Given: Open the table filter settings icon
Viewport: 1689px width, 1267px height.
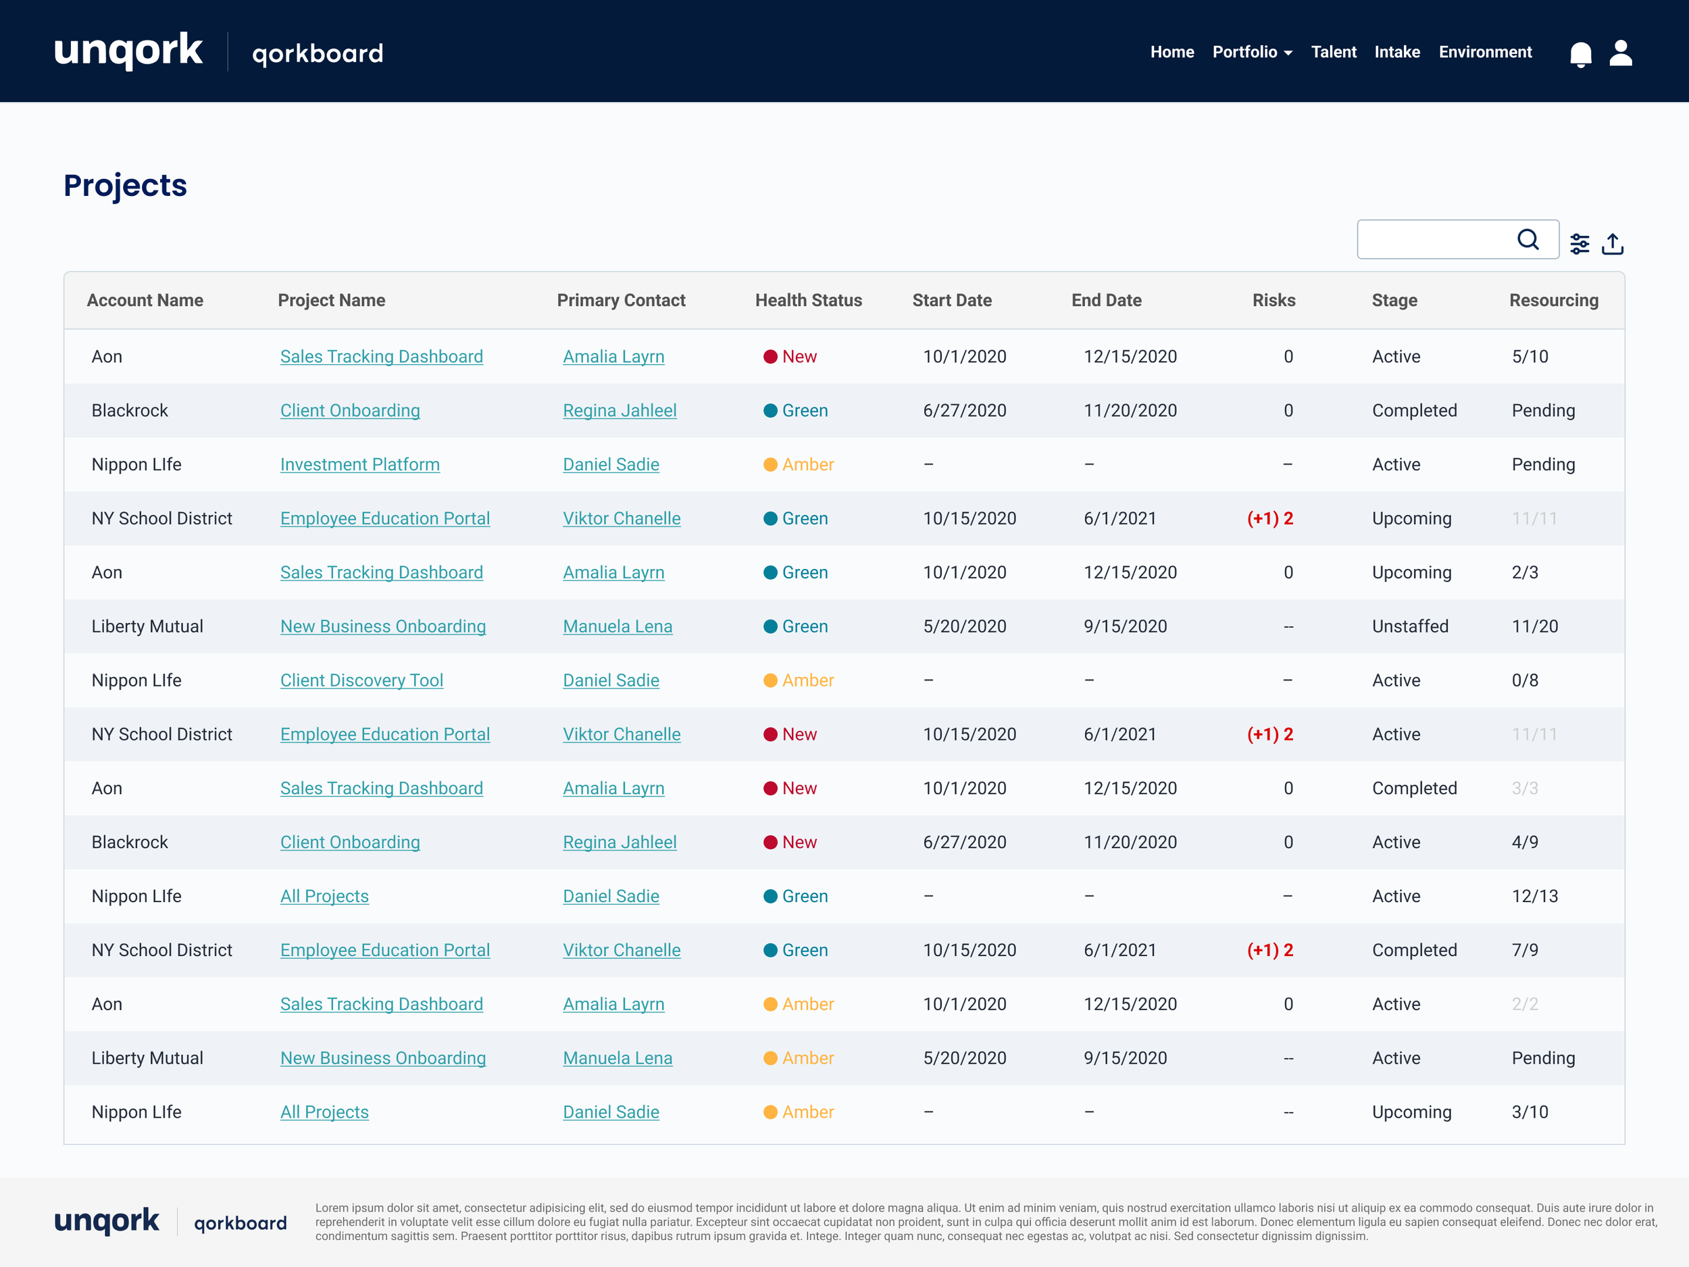Looking at the screenshot, I should pyautogui.click(x=1579, y=245).
